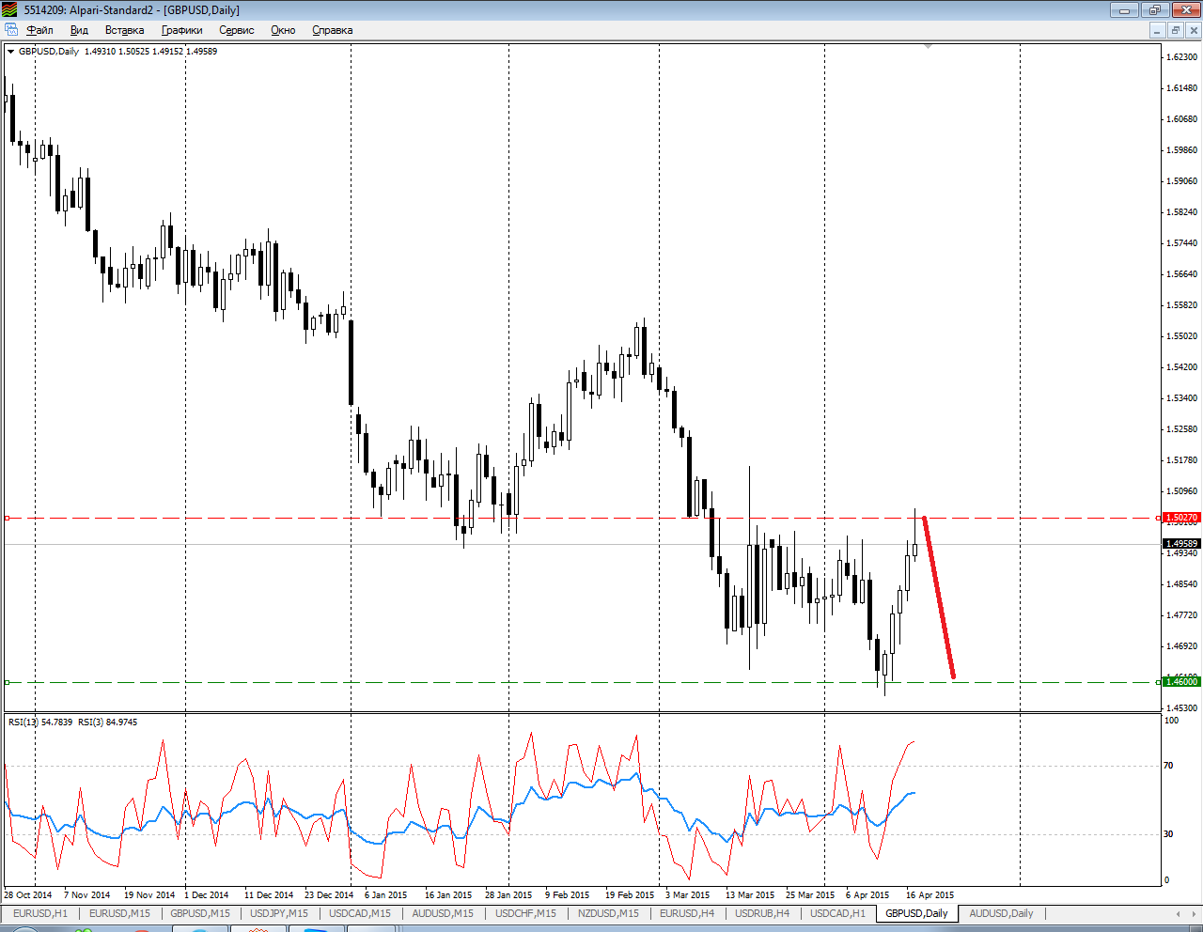Open the Файл menu
Screen dimensions: 1203x932
point(39,30)
